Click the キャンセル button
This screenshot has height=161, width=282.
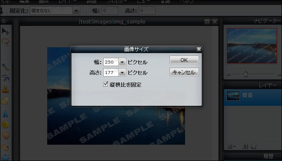coord(184,72)
